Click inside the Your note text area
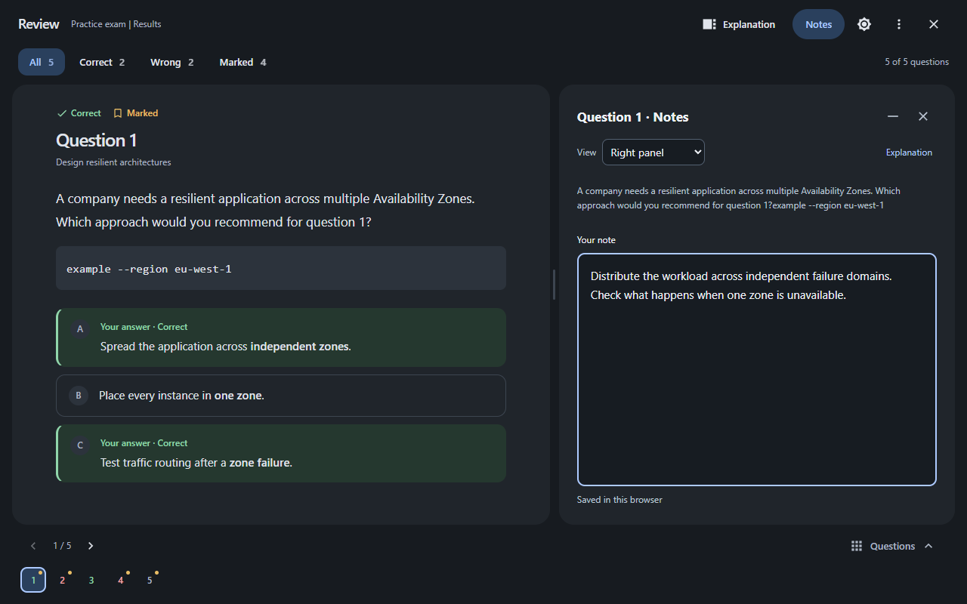967x604 pixels. [x=757, y=370]
